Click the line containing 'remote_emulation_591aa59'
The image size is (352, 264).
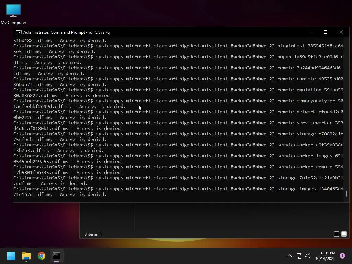pos(178,90)
